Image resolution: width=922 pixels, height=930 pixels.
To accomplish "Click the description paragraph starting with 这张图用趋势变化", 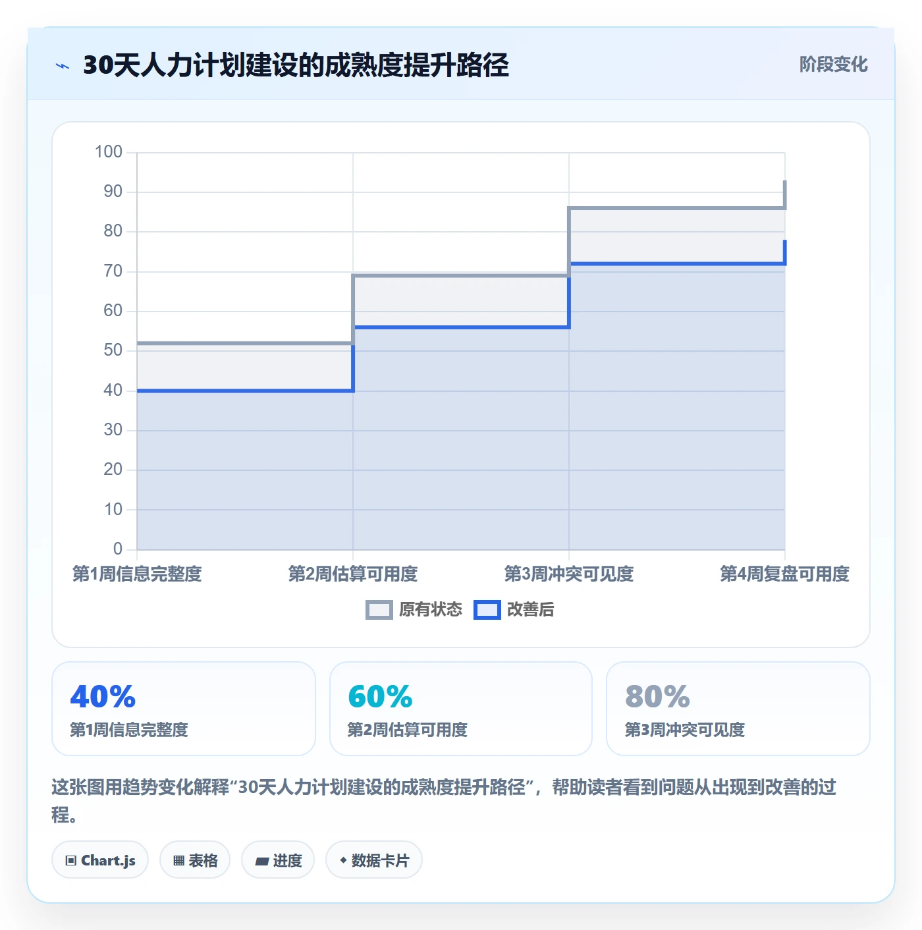I will click(x=445, y=801).
